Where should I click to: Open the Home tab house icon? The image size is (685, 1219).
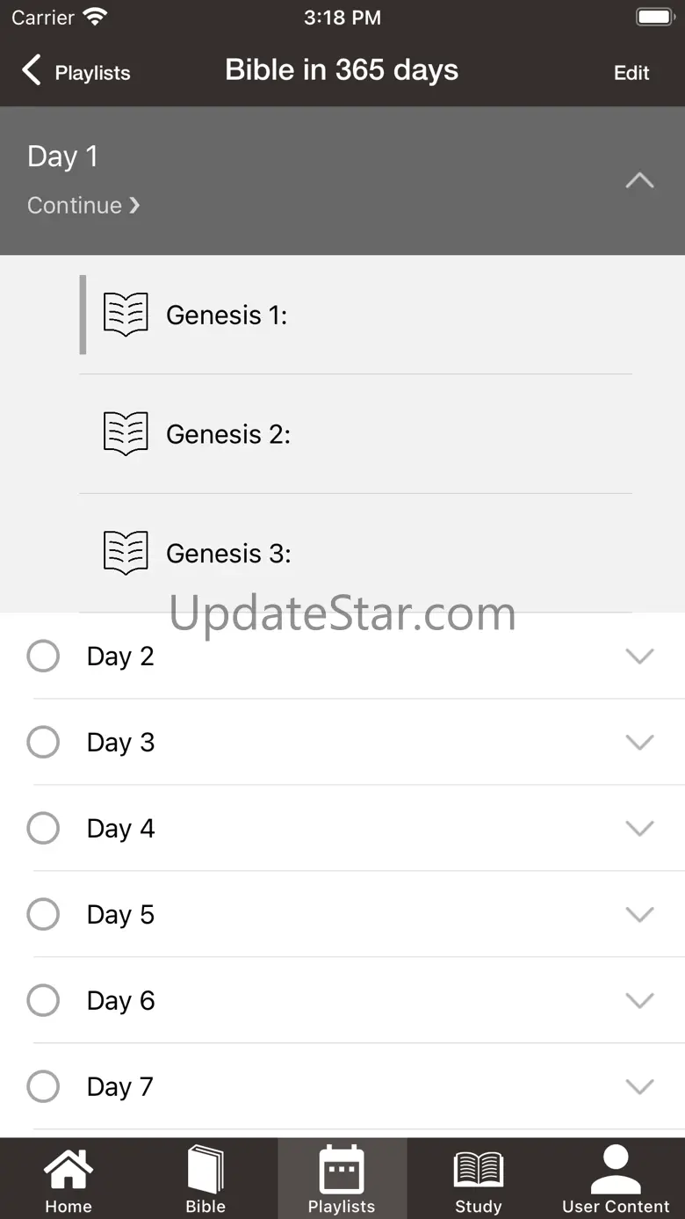(68, 1170)
